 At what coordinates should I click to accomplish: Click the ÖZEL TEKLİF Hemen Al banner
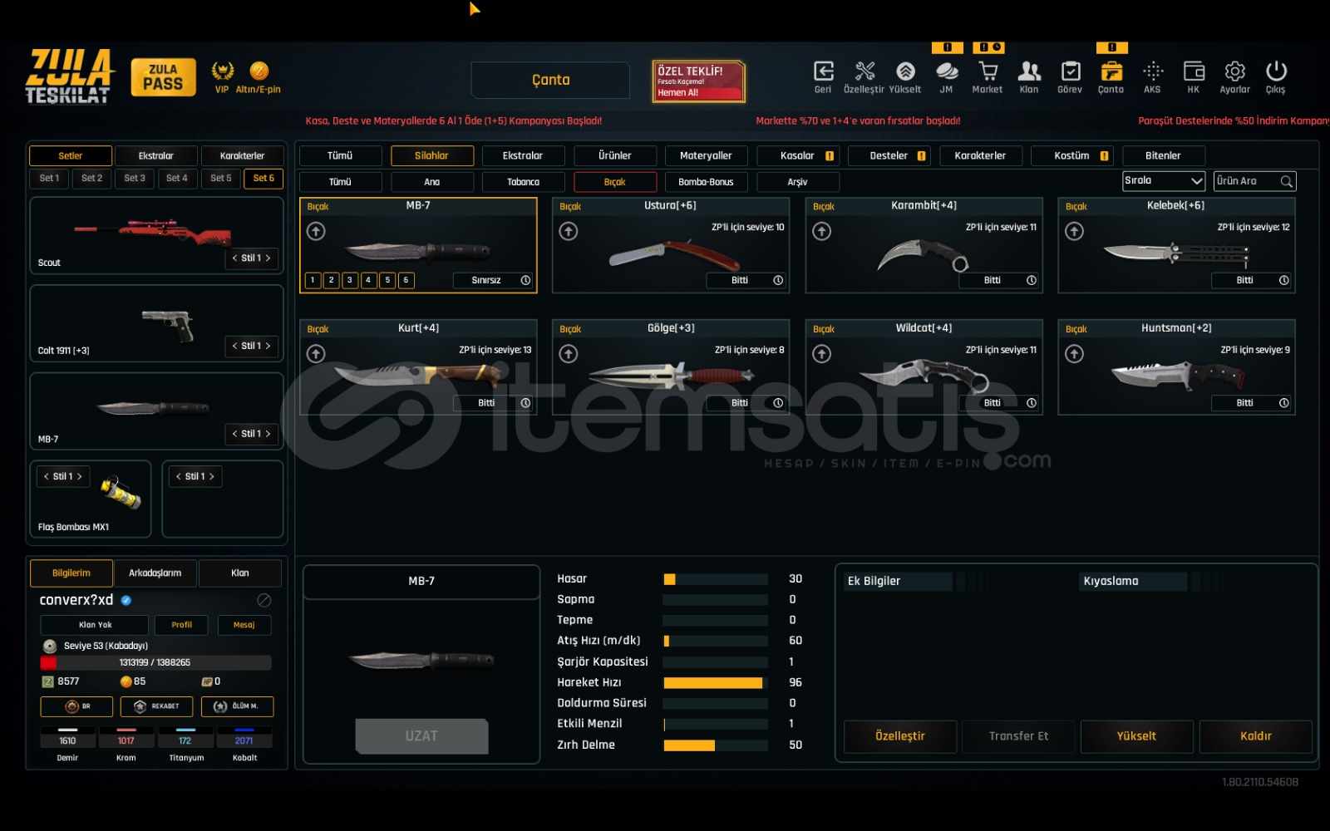(698, 81)
